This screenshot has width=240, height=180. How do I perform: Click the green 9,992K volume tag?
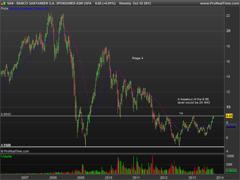coord(231,171)
